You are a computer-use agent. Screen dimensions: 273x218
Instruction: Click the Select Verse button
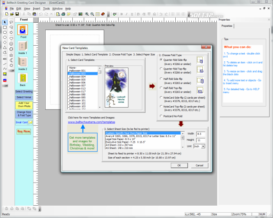[24, 97]
